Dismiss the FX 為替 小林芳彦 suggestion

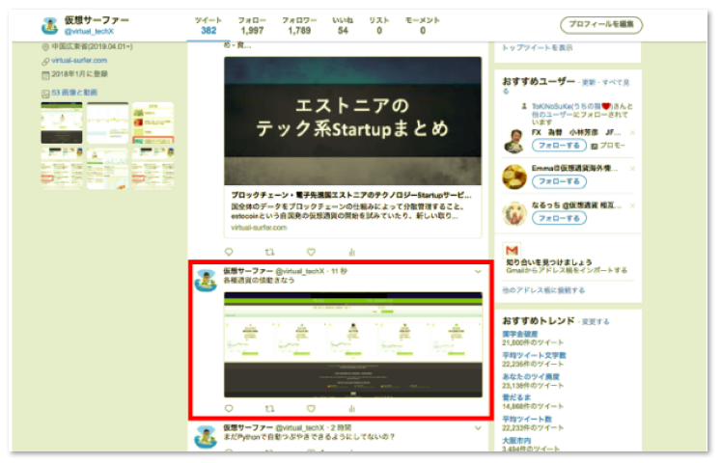[632, 133]
